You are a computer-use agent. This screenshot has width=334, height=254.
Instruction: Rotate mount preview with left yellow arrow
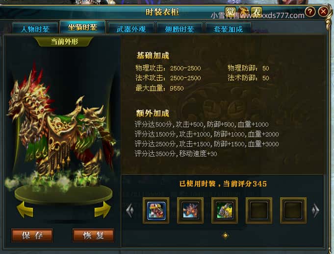pos(25,209)
